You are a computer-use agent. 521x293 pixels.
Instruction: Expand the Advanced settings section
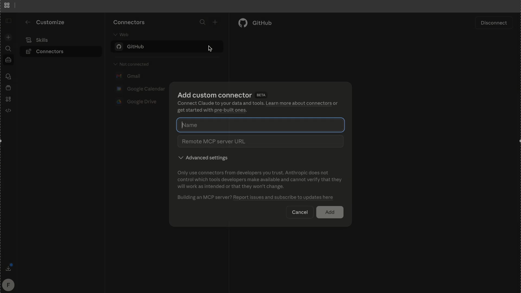pos(203,158)
